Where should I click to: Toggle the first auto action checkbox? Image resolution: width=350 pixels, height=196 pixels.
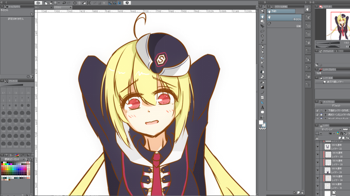pyautogui.click(x=317, y=111)
